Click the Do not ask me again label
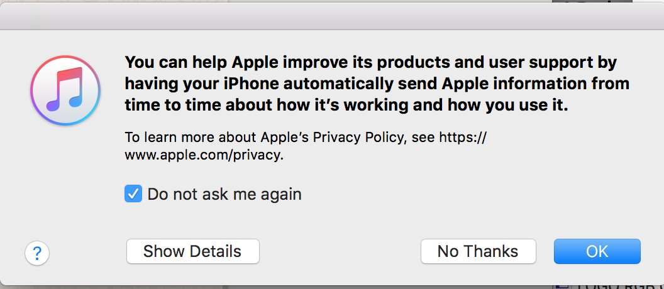The image size is (664, 289). pyautogui.click(x=224, y=194)
